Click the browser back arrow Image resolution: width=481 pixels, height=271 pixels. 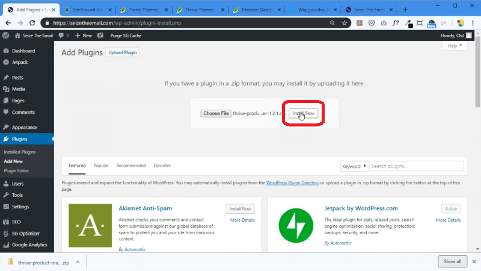pyautogui.click(x=8, y=23)
